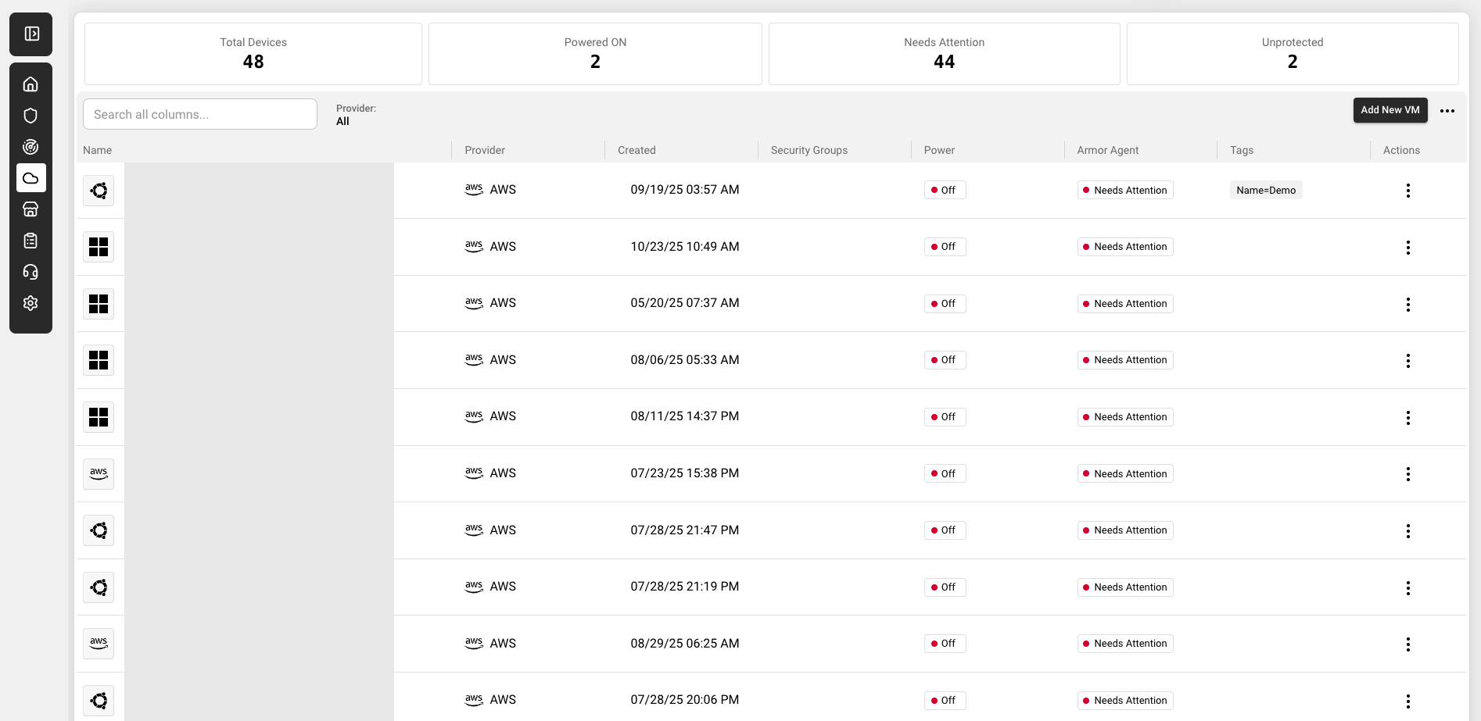Toggle the sidebar collapse panel icon
Viewport: 1481px width, 721px height.
click(31, 34)
